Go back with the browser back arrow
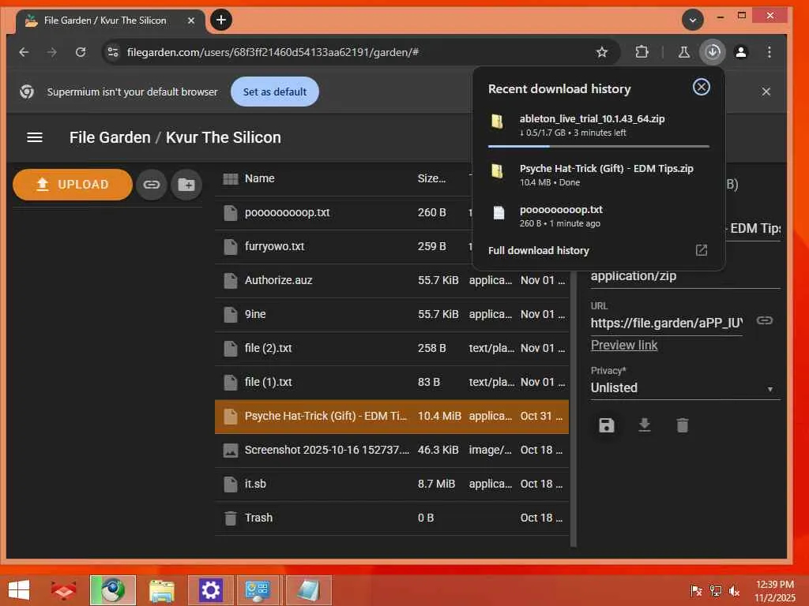Viewport: 809px width, 606px height. click(24, 52)
